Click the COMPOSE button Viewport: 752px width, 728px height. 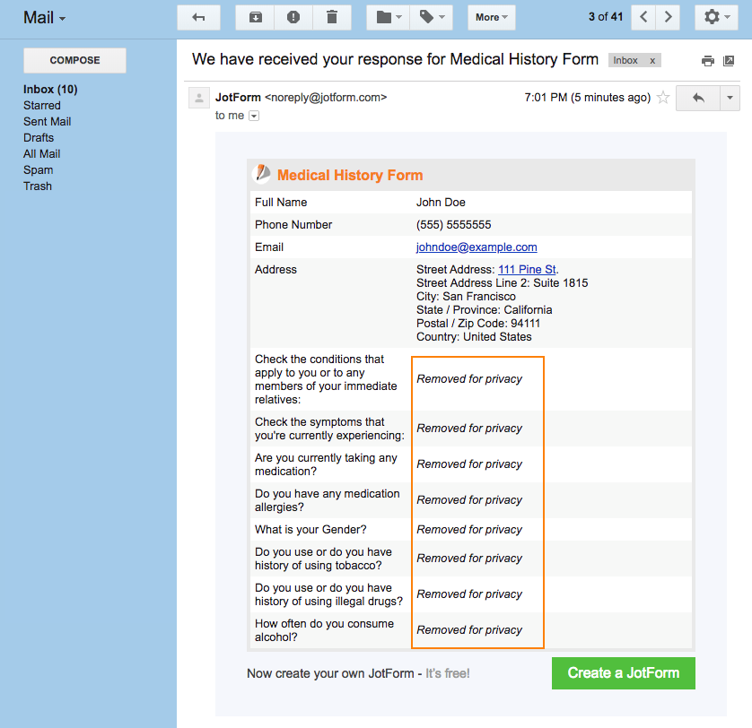click(74, 60)
